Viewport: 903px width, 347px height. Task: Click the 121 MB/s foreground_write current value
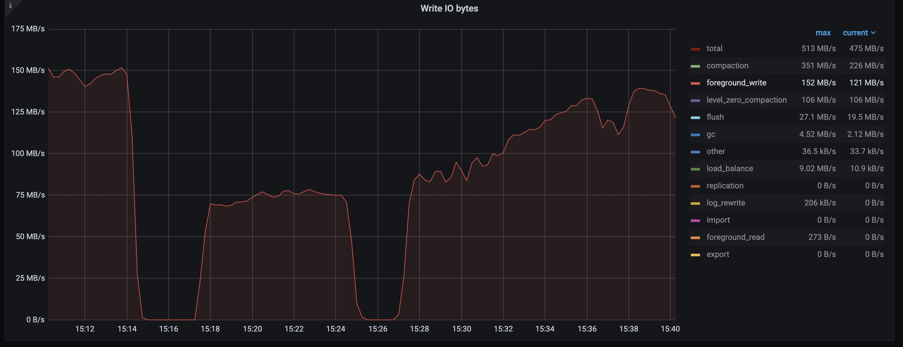point(866,83)
